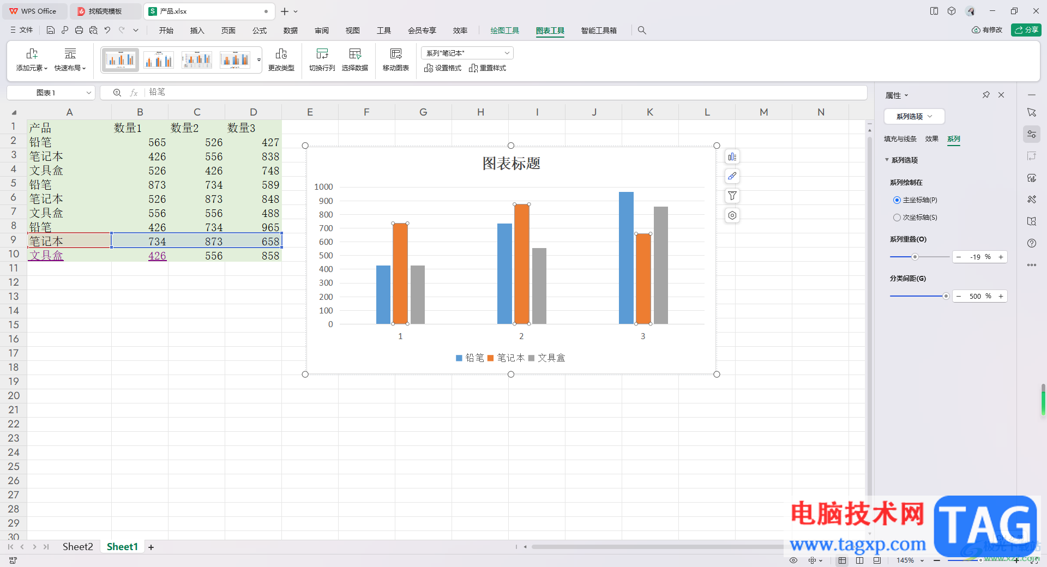Switch to the 数据 ribbon tab
The image size is (1047, 567).
[x=291, y=31]
